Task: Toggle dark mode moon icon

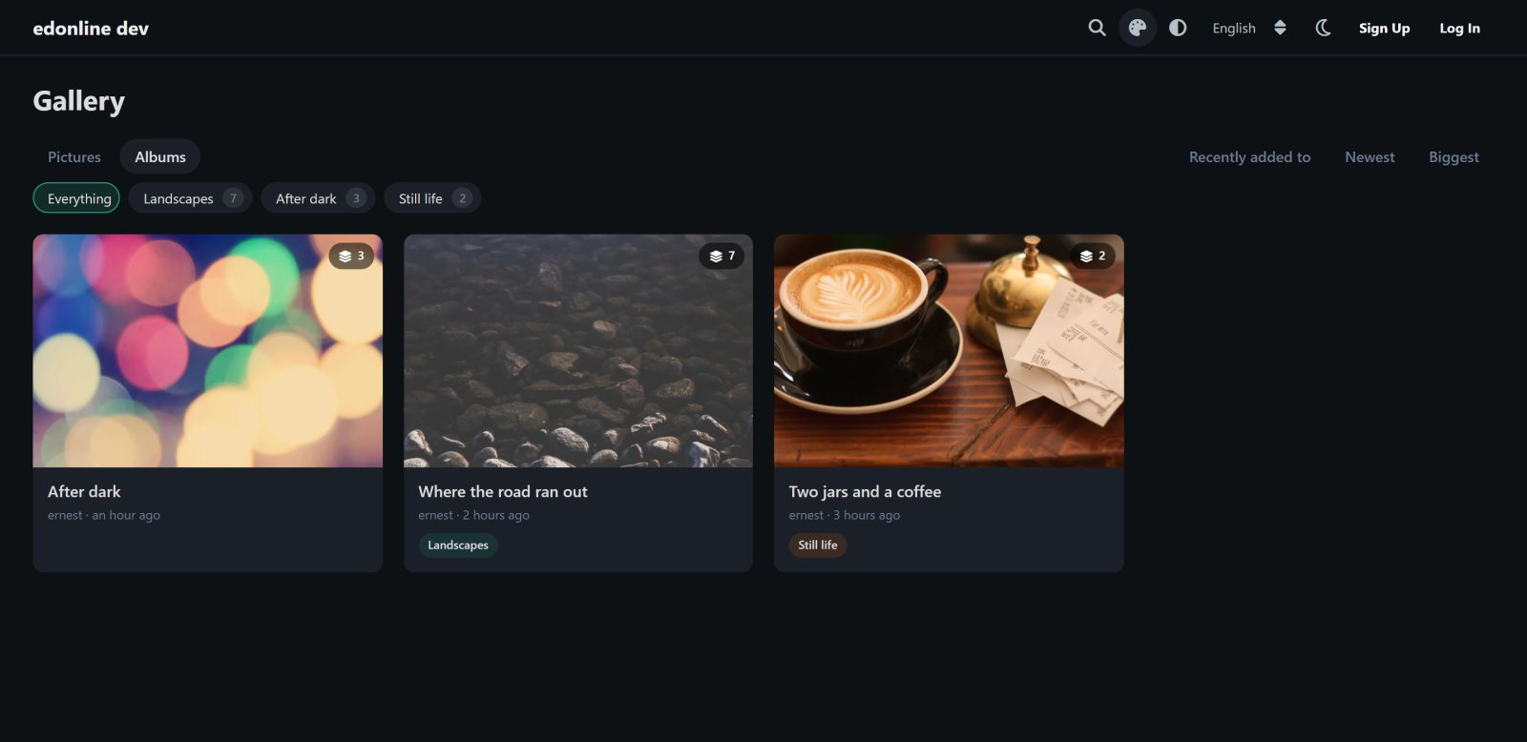Action: pyautogui.click(x=1323, y=28)
